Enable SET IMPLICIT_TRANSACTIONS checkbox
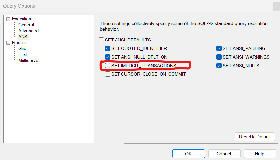Image resolution: width=280 pixels, height=160 pixels. coord(108,66)
